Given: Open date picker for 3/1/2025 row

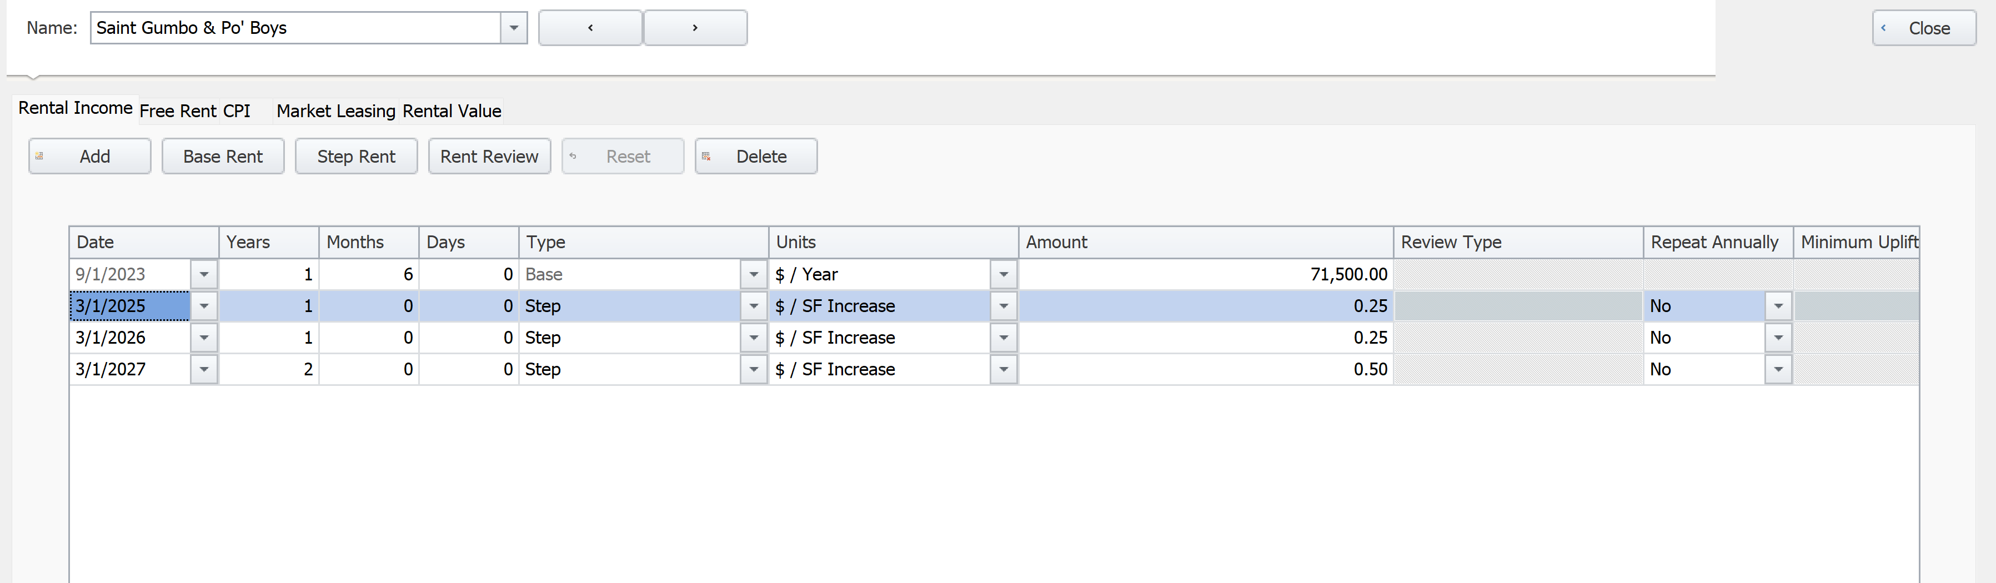Looking at the screenshot, I should (x=204, y=306).
